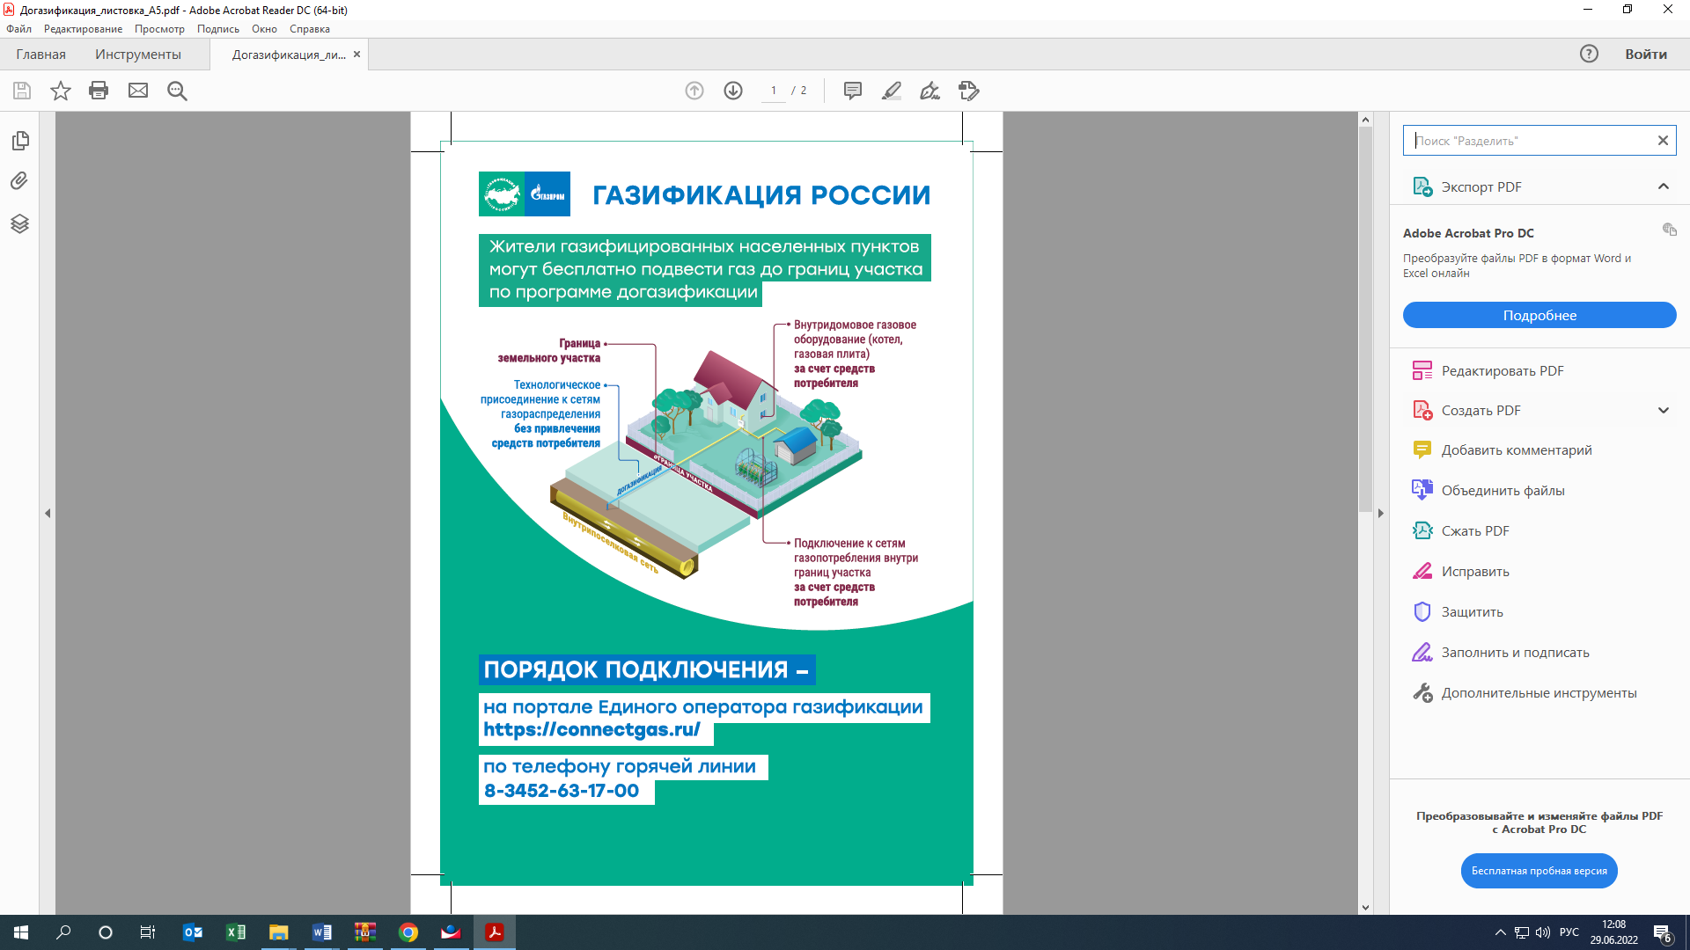Open the attachments paperclip panel
1690x950 pixels.
pos(19,181)
